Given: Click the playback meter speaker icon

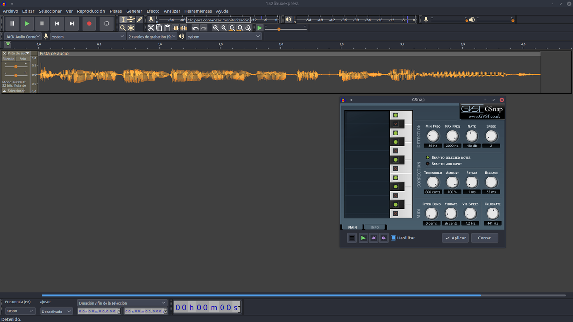Looking at the screenshot, I should [x=288, y=20].
